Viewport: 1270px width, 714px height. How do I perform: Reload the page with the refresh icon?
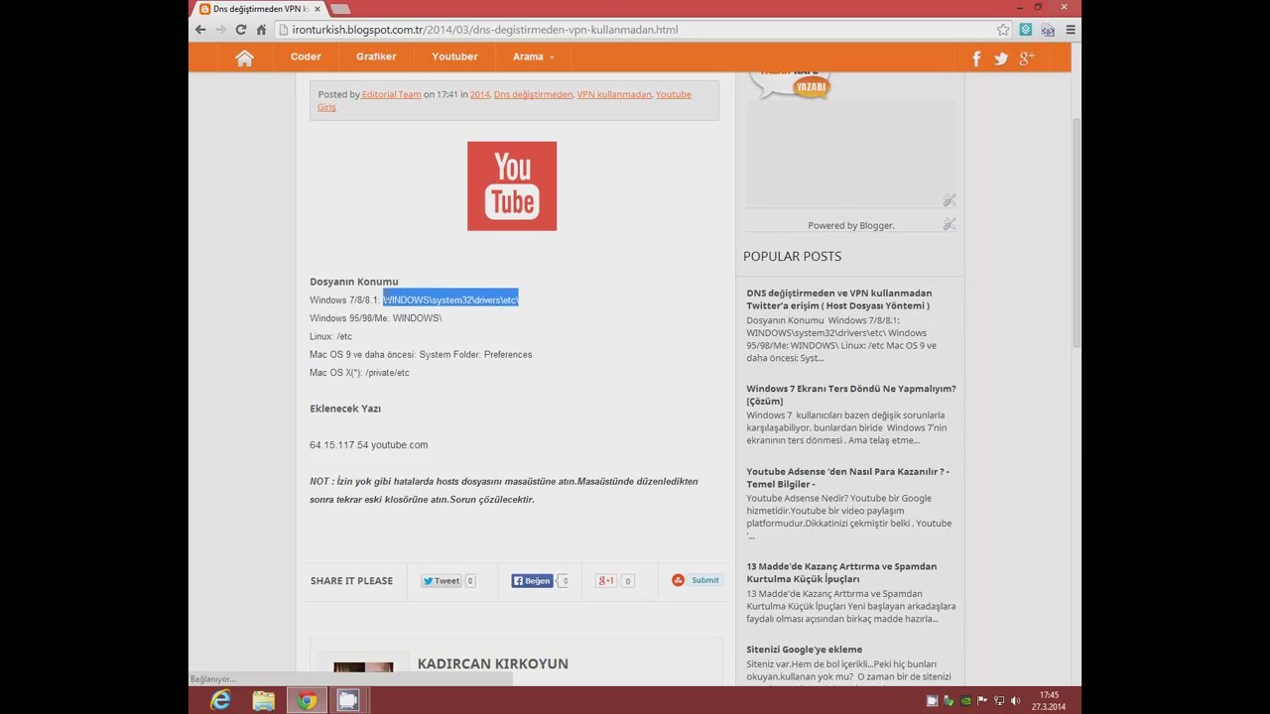coord(240,30)
